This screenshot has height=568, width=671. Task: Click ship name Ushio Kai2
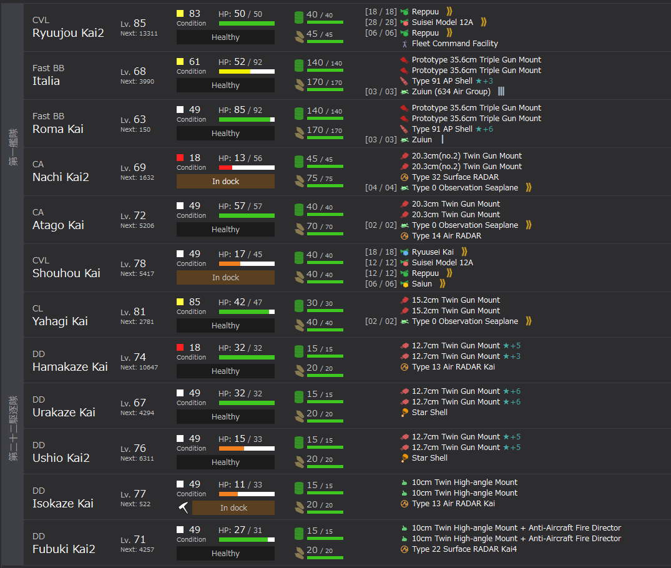tap(61, 458)
